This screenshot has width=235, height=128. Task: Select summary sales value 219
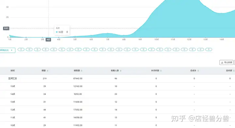(x=44, y=79)
